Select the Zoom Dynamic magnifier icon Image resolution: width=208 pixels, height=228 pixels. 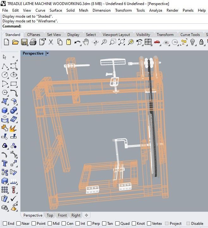coord(104,42)
